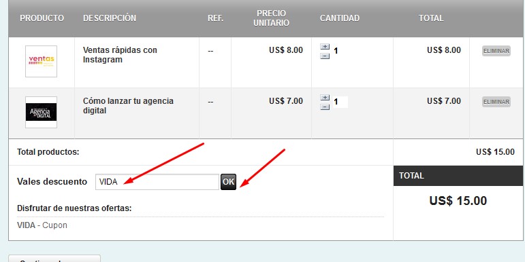
Task: Click the Precio Unitario column header
Action: tap(271, 18)
